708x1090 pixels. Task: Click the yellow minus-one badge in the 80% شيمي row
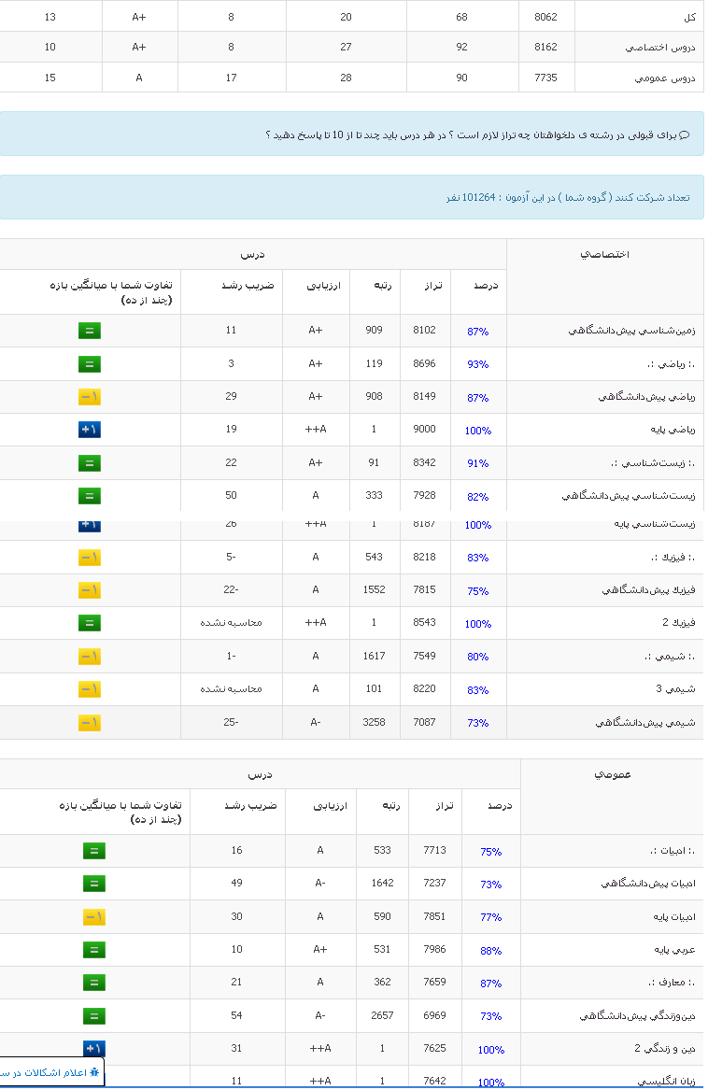(x=90, y=657)
